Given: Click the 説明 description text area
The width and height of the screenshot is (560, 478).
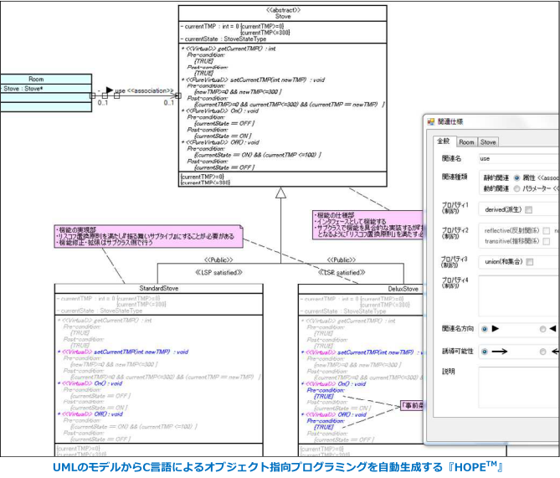Looking at the screenshot, I should pyautogui.click(x=519, y=388).
